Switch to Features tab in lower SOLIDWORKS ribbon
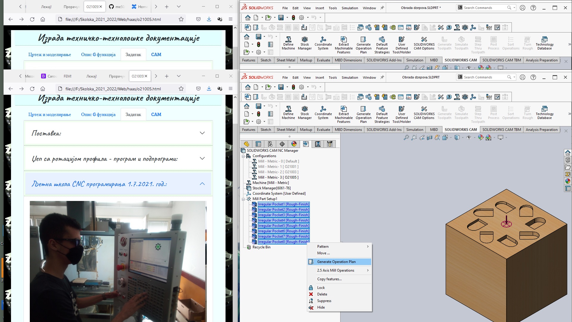The image size is (572, 322). point(249,130)
